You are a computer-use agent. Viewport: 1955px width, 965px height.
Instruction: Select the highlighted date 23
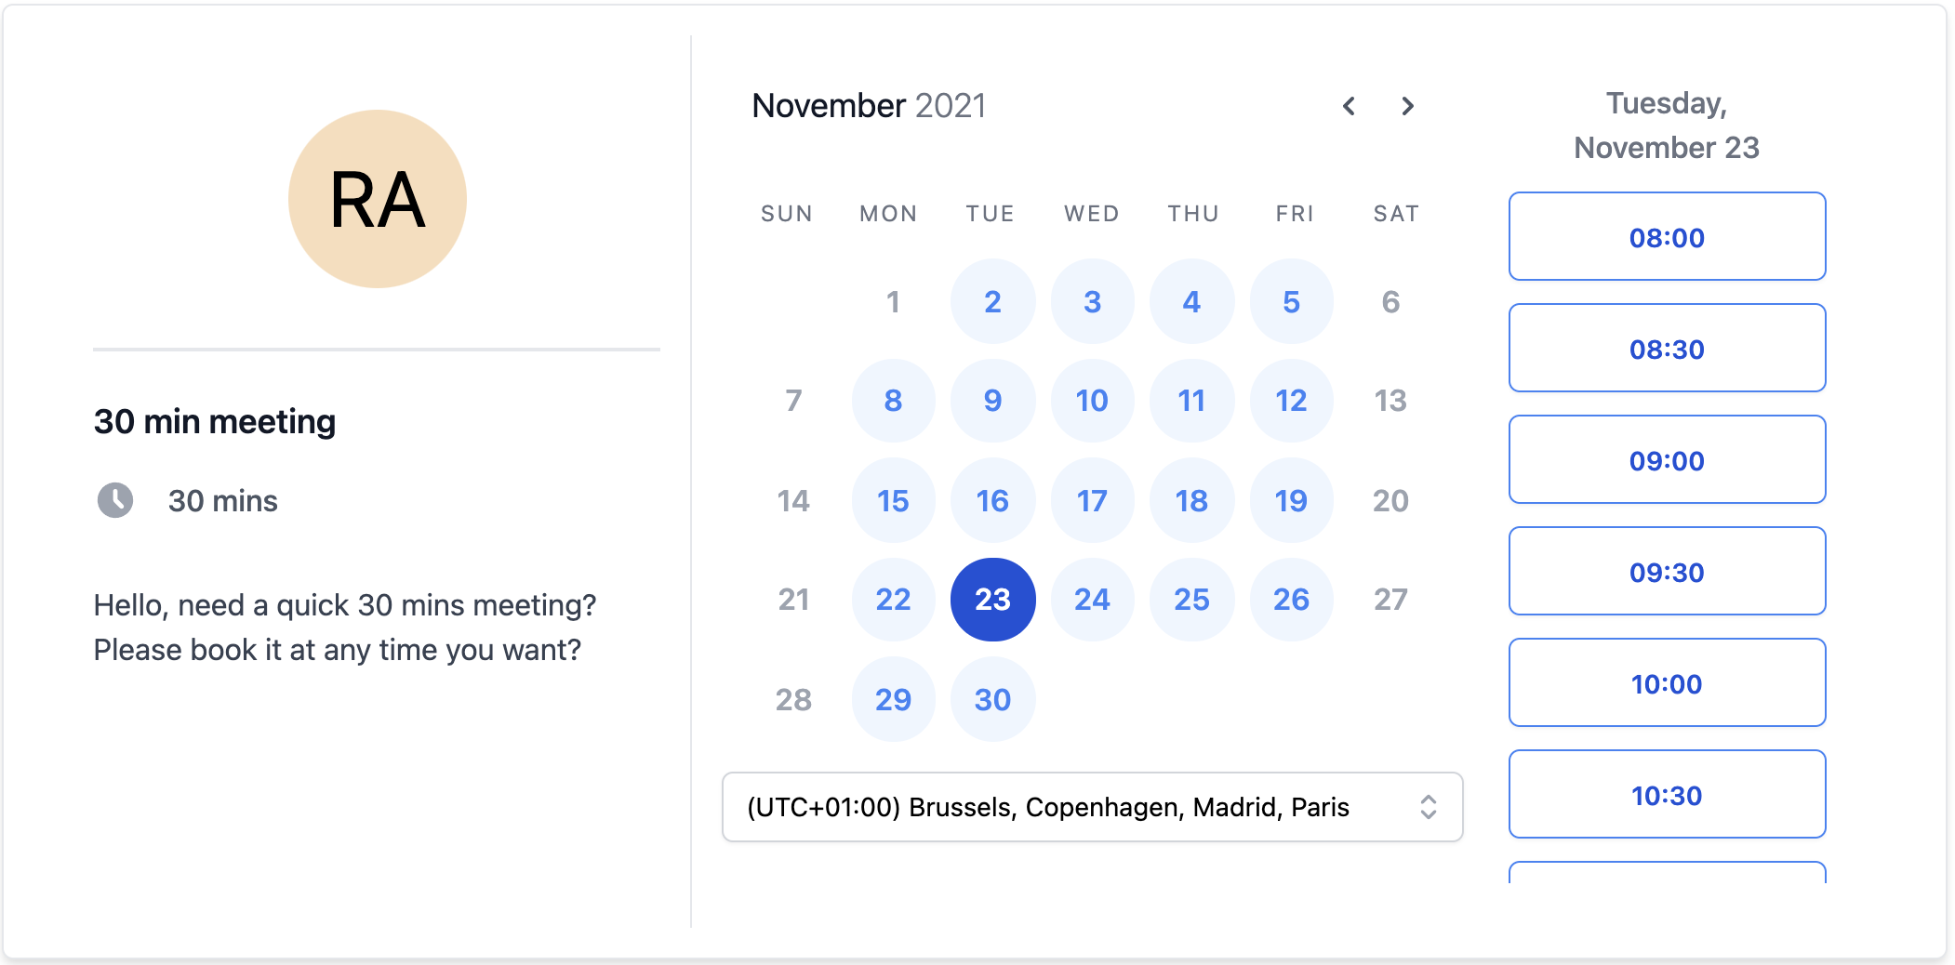[x=992, y=600]
